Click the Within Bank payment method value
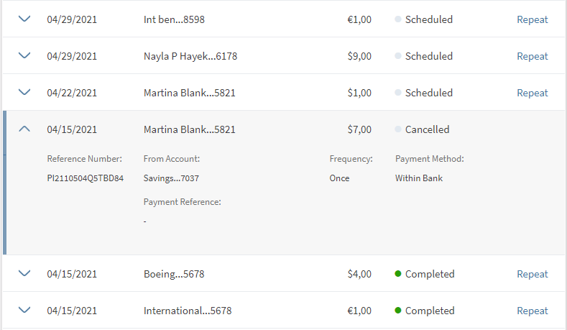 tap(419, 178)
